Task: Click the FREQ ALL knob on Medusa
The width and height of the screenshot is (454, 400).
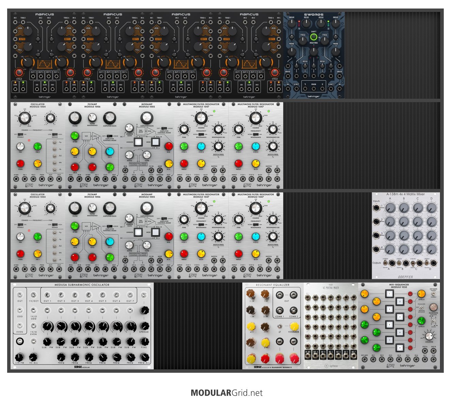Action: click(145, 357)
